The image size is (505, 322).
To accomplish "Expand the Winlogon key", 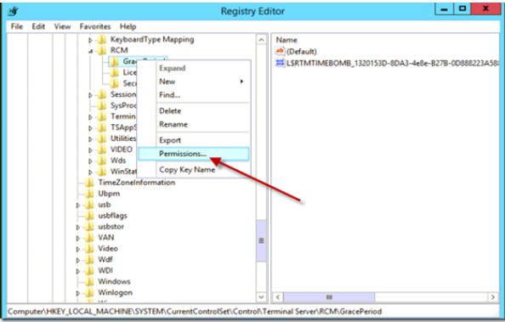I will coord(78,293).
